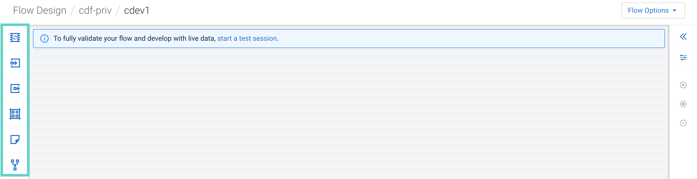Image resolution: width=697 pixels, height=179 pixels.
Task: Select the Funnel component icon
Action: click(x=15, y=165)
